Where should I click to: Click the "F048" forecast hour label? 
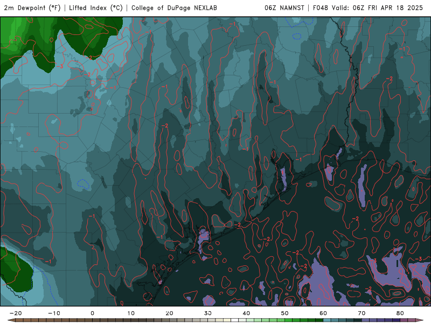click(321, 8)
